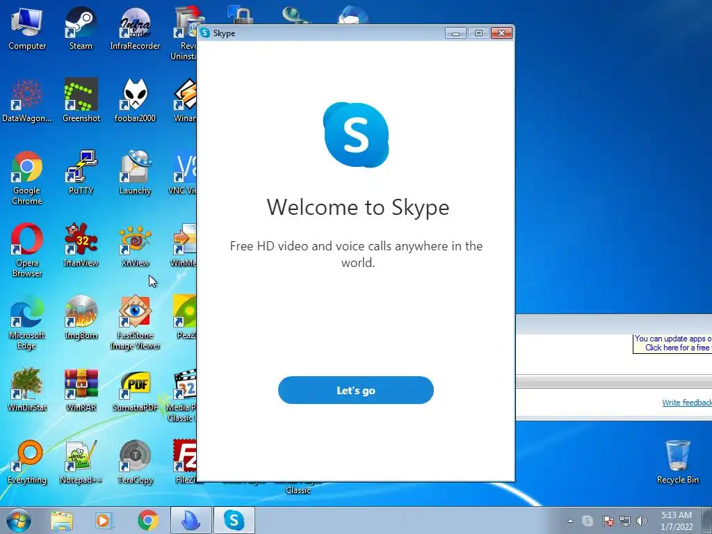Select the InfraRecorder desktop shortcut
712x534 pixels.
point(135,28)
